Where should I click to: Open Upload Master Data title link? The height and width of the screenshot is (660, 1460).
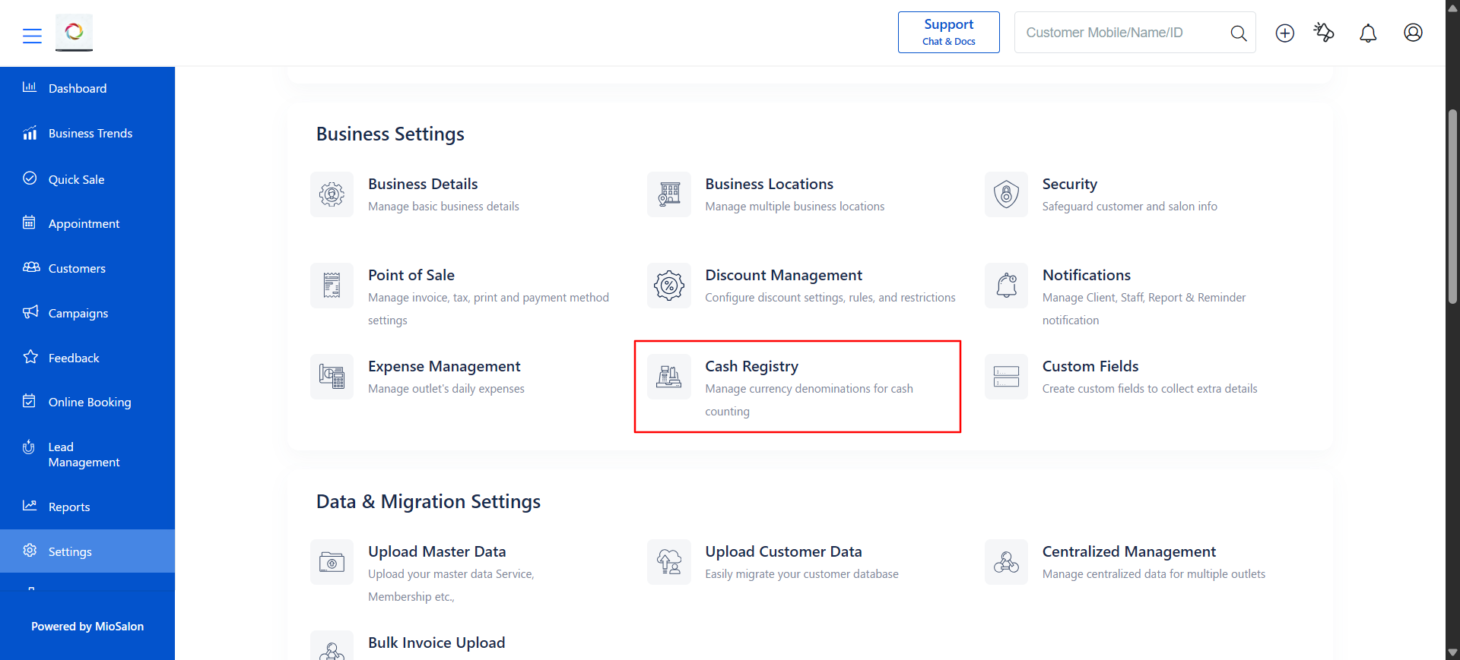(436, 551)
